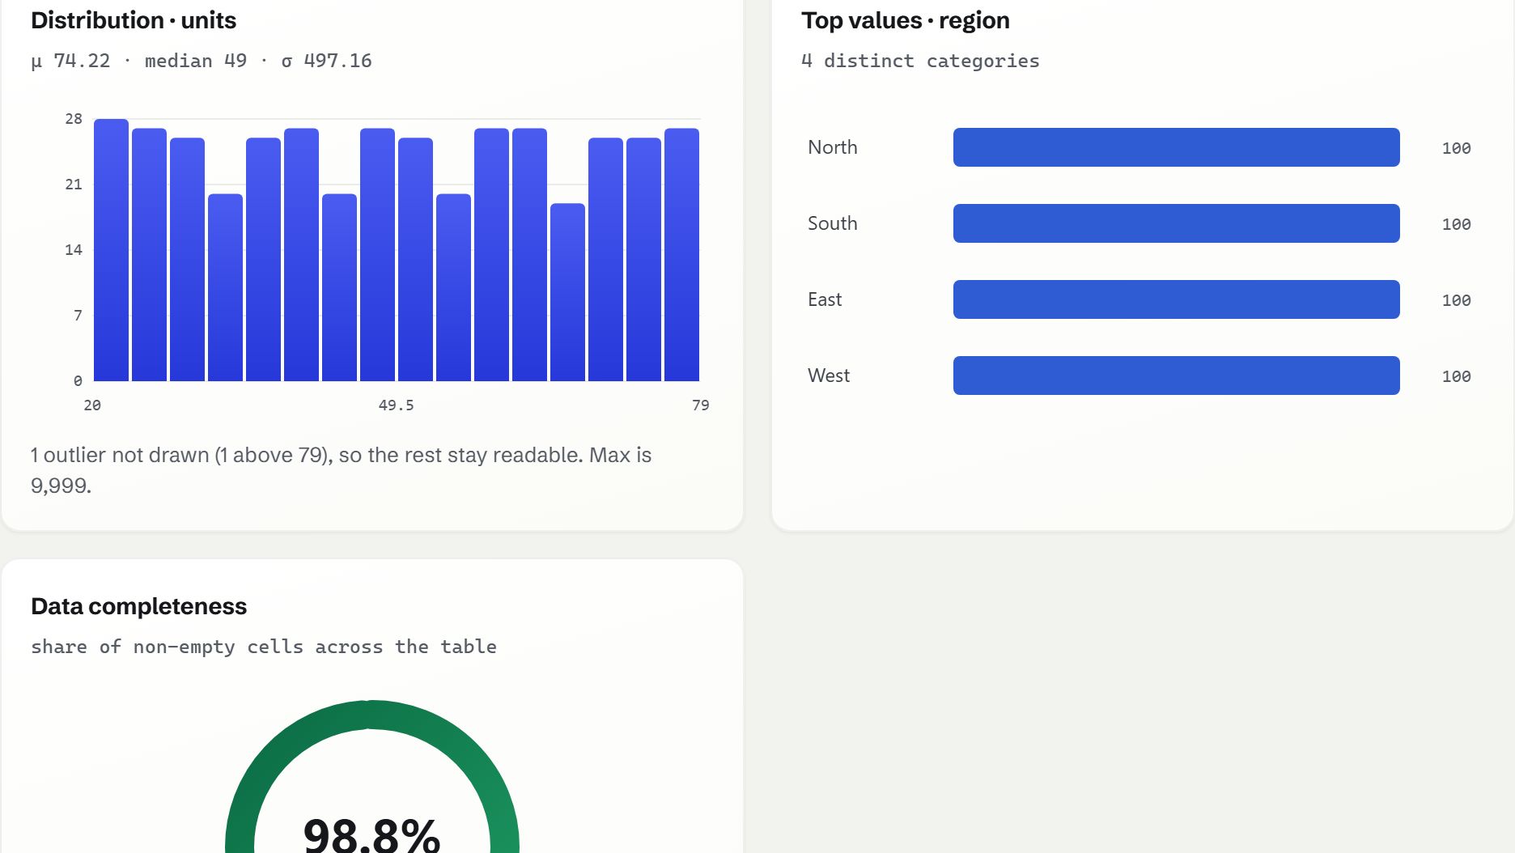1515x853 pixels.
Task: Select the 100 count in West row
Action: pyautogui.click(x=1456, y=376)
